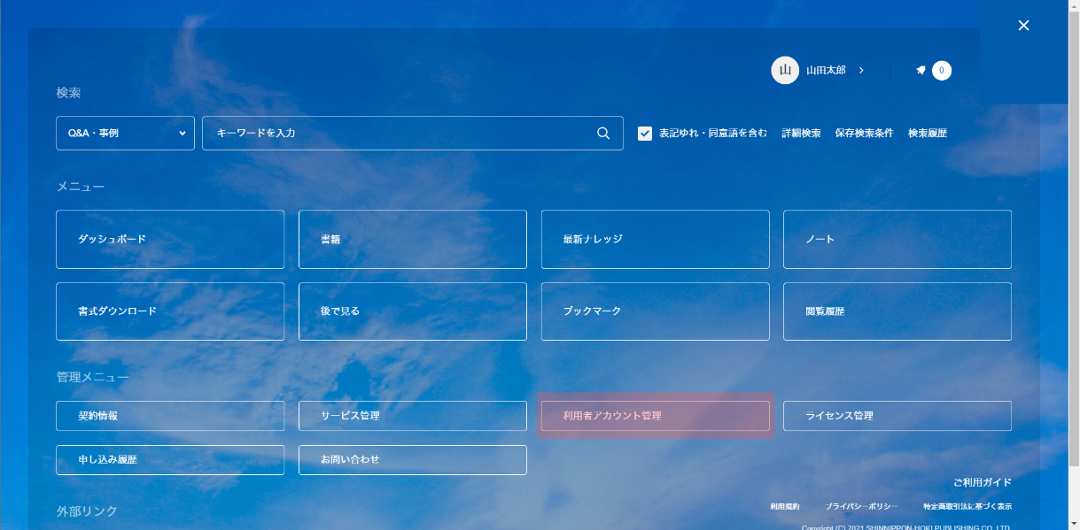This screenshot has height=530, width=1080.
Task: Open 書籍 menu tile
Action: (412, 239)
